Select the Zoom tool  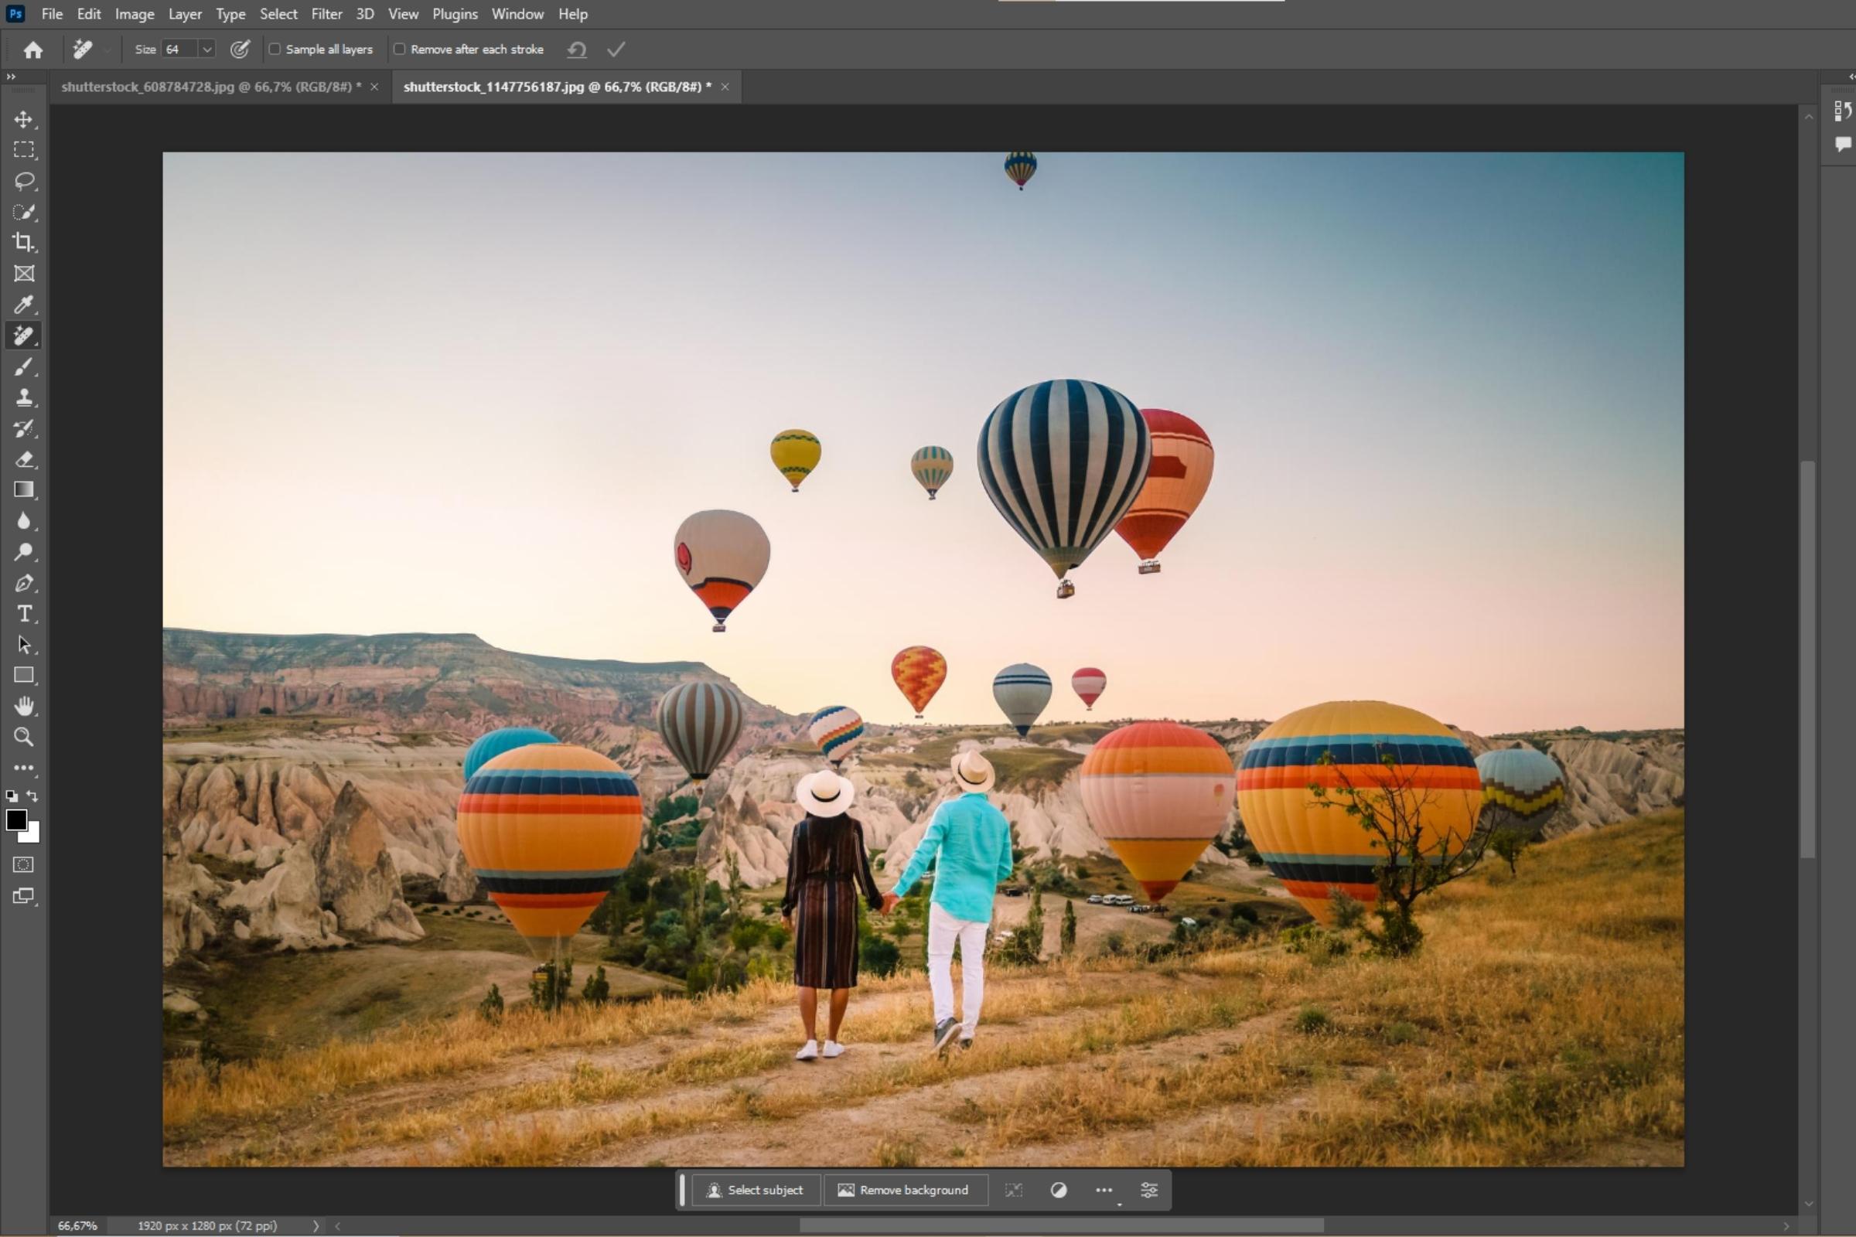24,737
